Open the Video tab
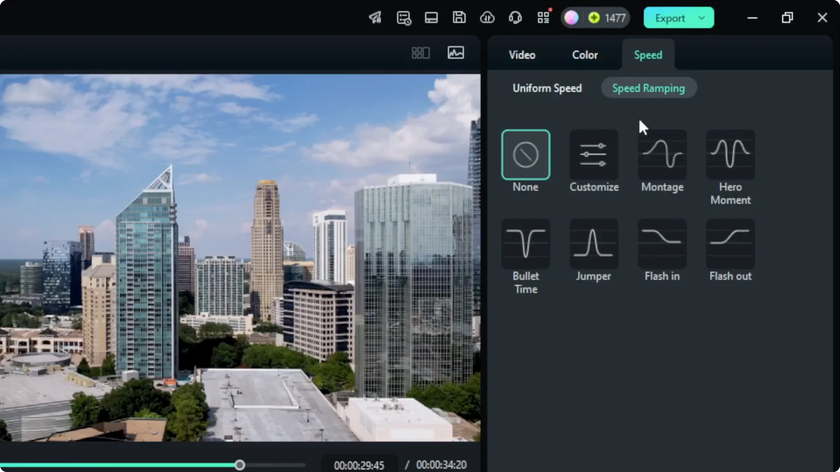This screenshot has width=840, height=472. point(521,55)
